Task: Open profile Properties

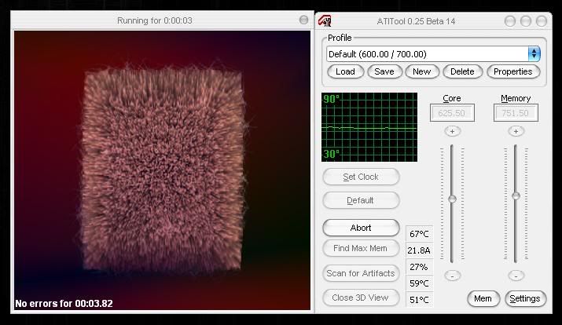Action: coord(513,71)
